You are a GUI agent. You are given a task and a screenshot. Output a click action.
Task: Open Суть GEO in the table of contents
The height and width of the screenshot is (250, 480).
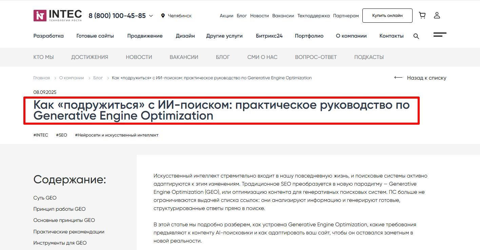tap(44, 197)
